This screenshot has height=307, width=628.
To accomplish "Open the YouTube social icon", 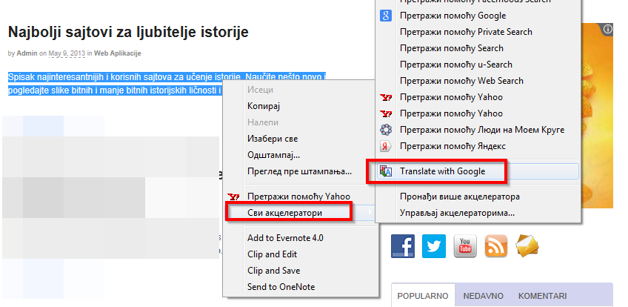I will tap(465, 246).
